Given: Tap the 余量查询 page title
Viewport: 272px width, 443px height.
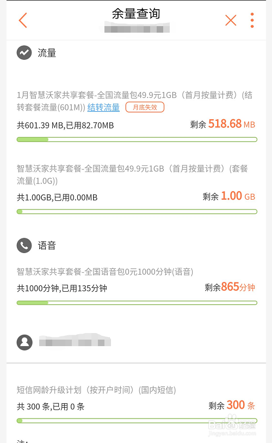Looking at the screenshot, I should (x=136, y=13).
